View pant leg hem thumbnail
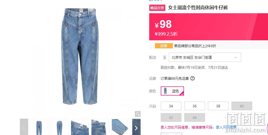This screenshot has height=135, width=268. pos(121,127)
